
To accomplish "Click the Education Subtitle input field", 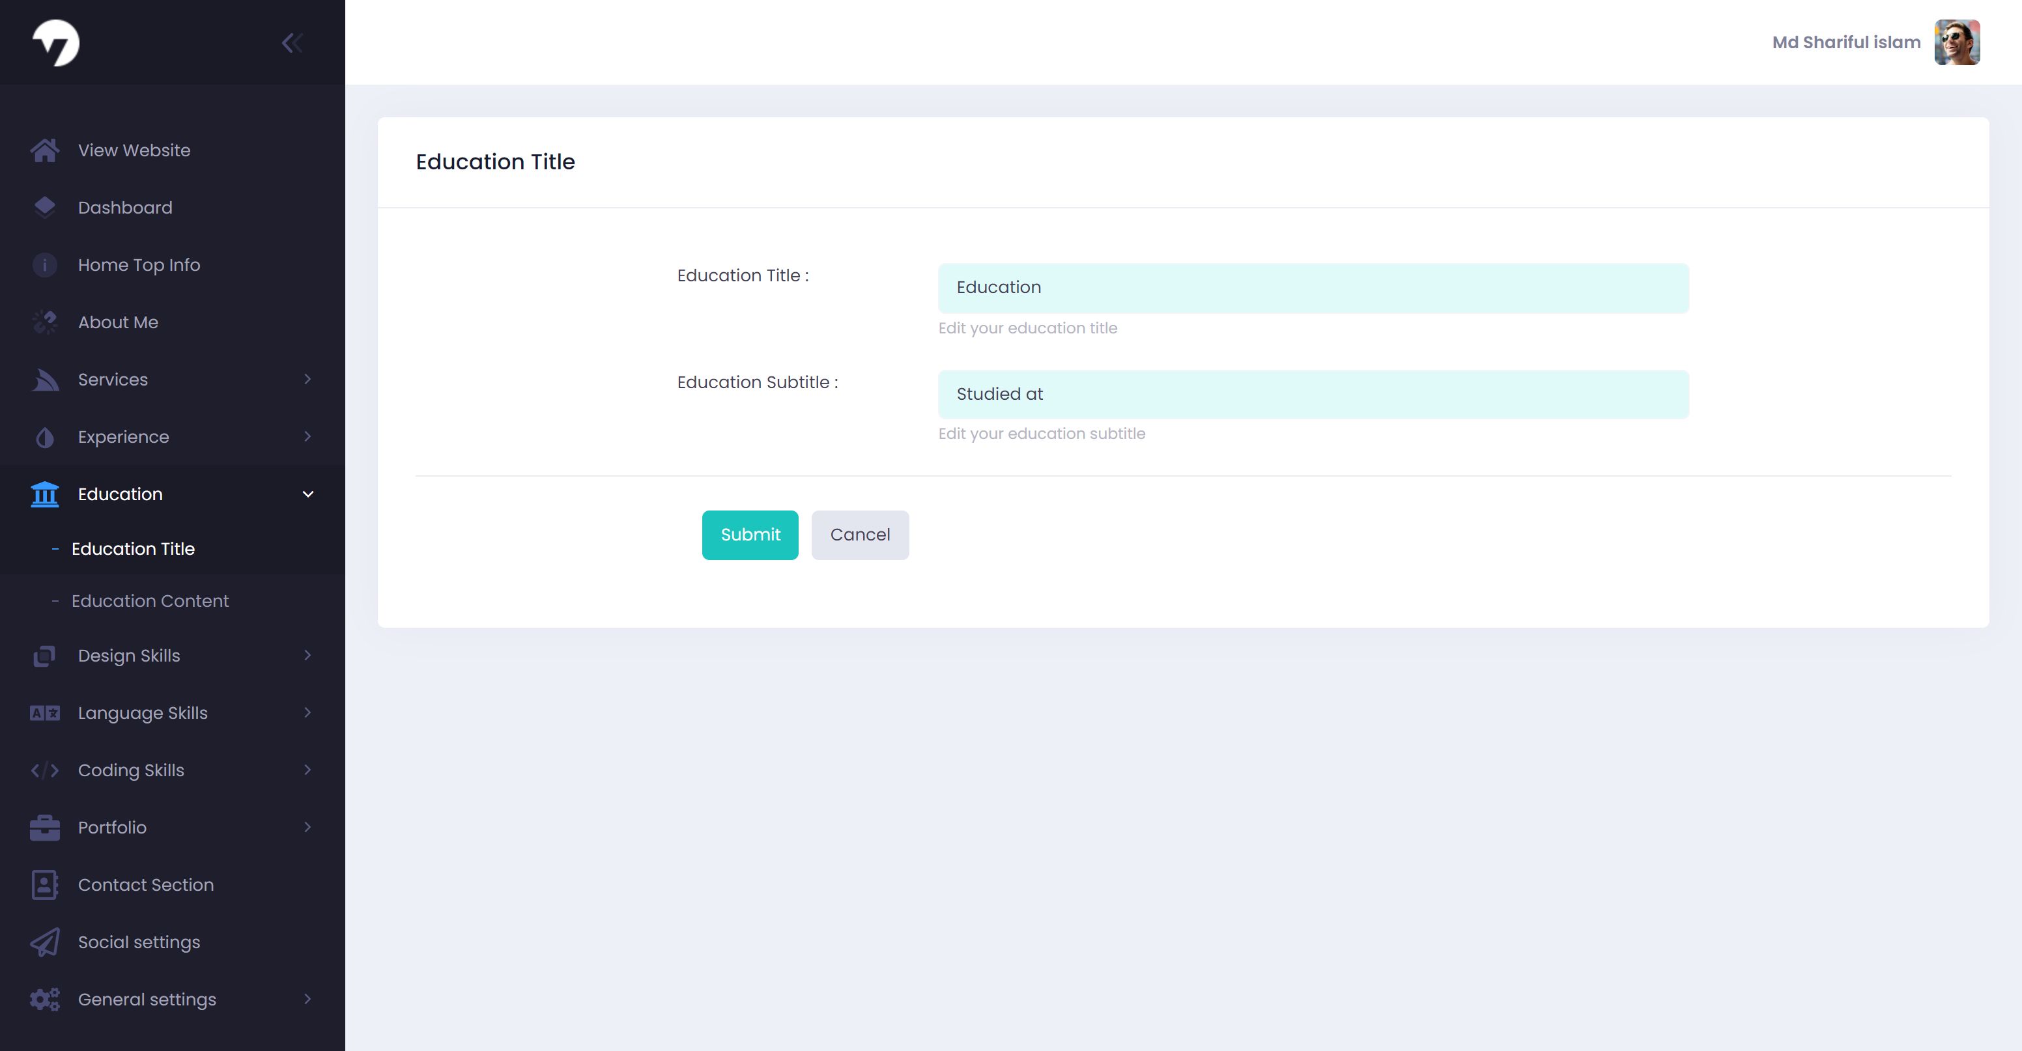I will click(1313, 394).
